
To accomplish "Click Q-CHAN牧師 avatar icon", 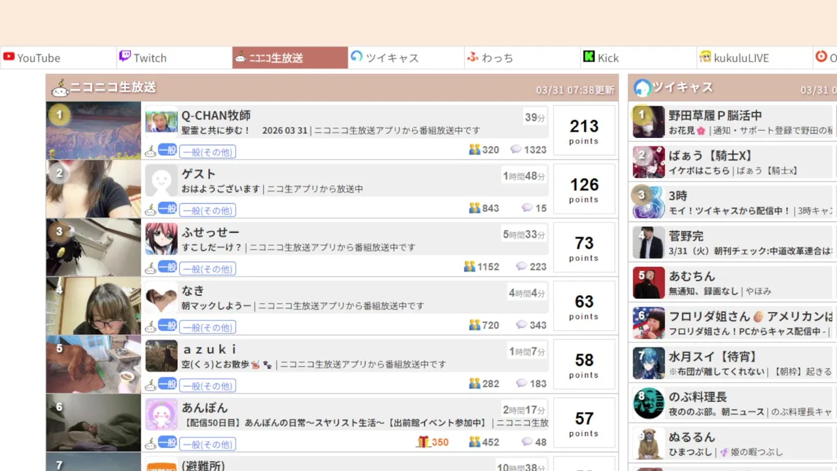I will click(x=162, y=122).
